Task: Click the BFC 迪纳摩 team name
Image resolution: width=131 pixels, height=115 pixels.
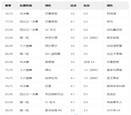Action: pos(53,54)
